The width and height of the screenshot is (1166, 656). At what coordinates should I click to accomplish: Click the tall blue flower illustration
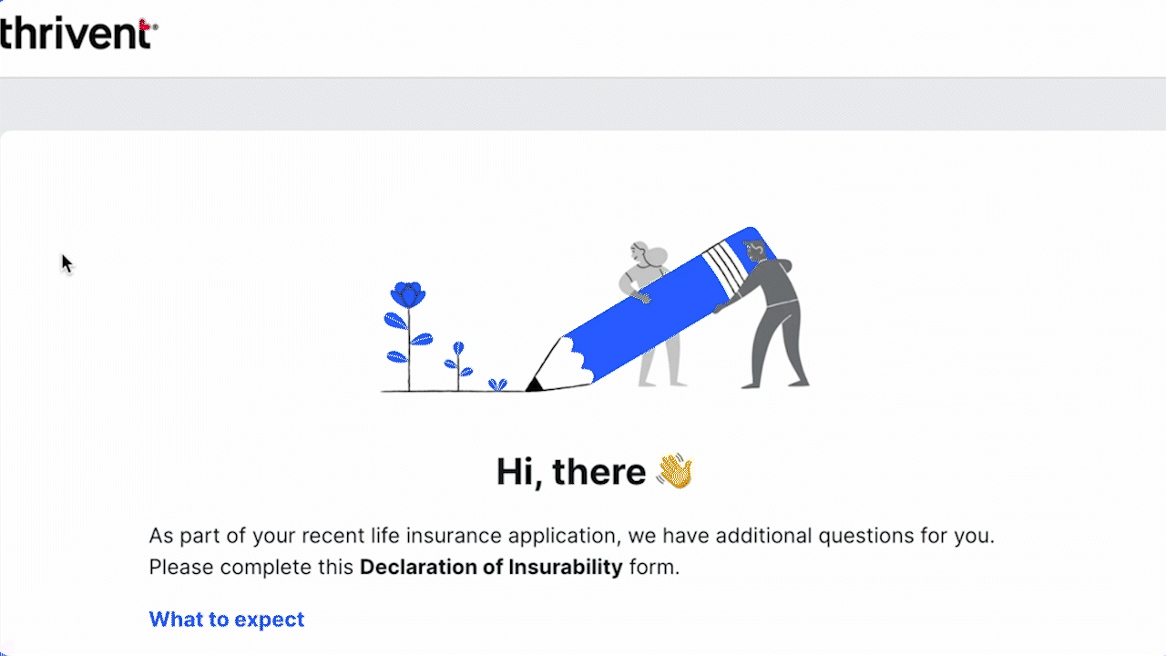click(x=408, y=295)
